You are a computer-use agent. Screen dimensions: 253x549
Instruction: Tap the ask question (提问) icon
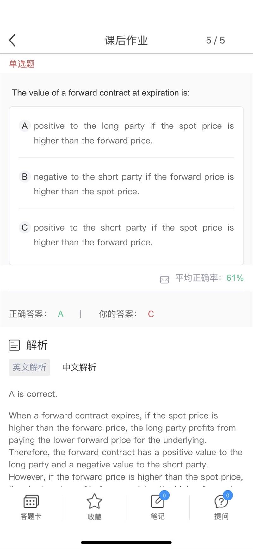[x=221, y=502]
